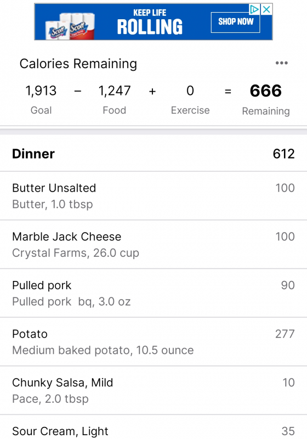Select the Pulled pork food item
Screen dimensions: 307x439
point(153,293)
